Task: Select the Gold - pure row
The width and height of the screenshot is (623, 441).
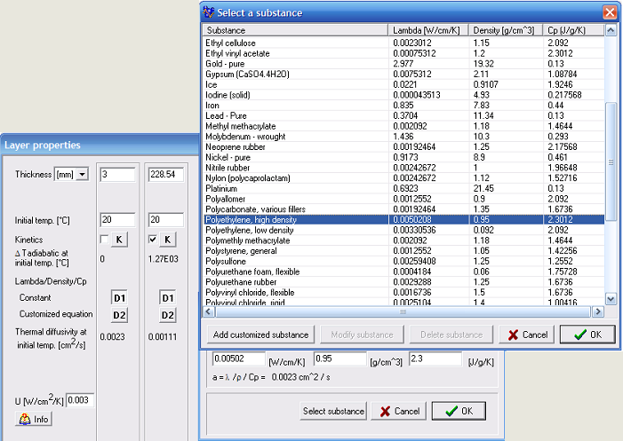Action: (404, 64)
